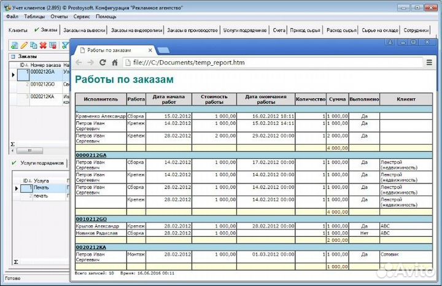Click the copy record toolbar icon
Screen dimensions: 442x286
tap(34, 45)
